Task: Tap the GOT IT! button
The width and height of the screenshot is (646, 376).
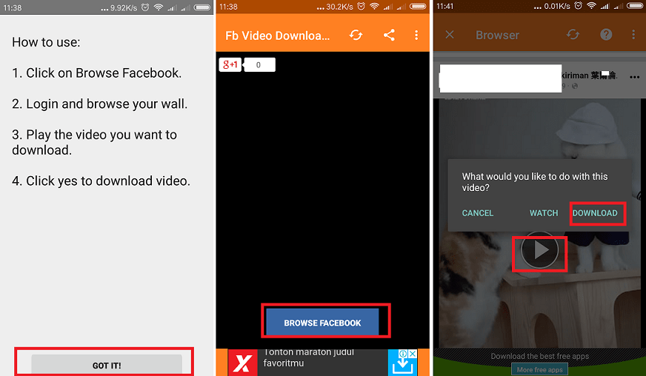Action: coord(107,365)
